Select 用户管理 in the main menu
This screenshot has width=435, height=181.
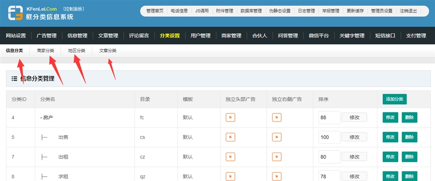point(200,36)
